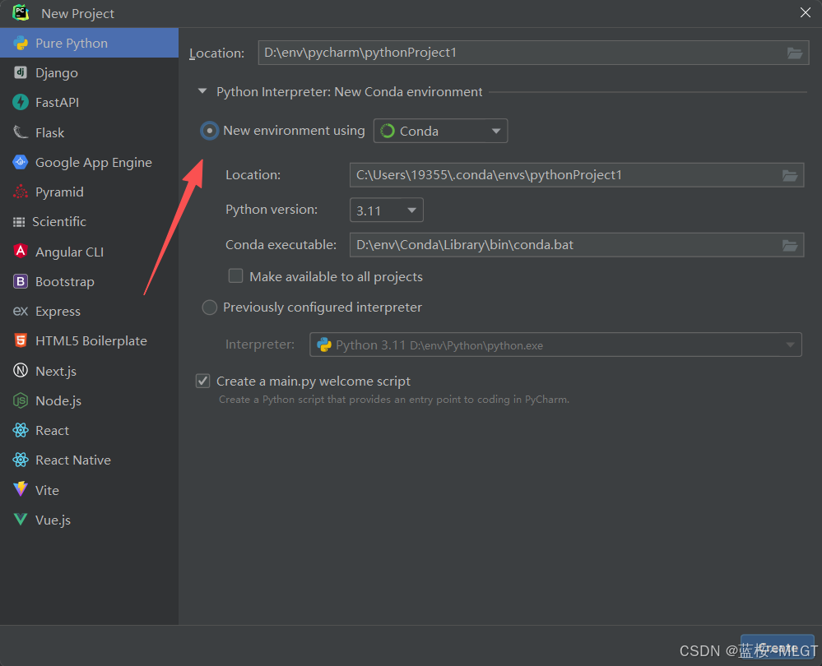Screen dimensions: 822x666
Task: Close the New Project dialog
Action: pos(806,12)
